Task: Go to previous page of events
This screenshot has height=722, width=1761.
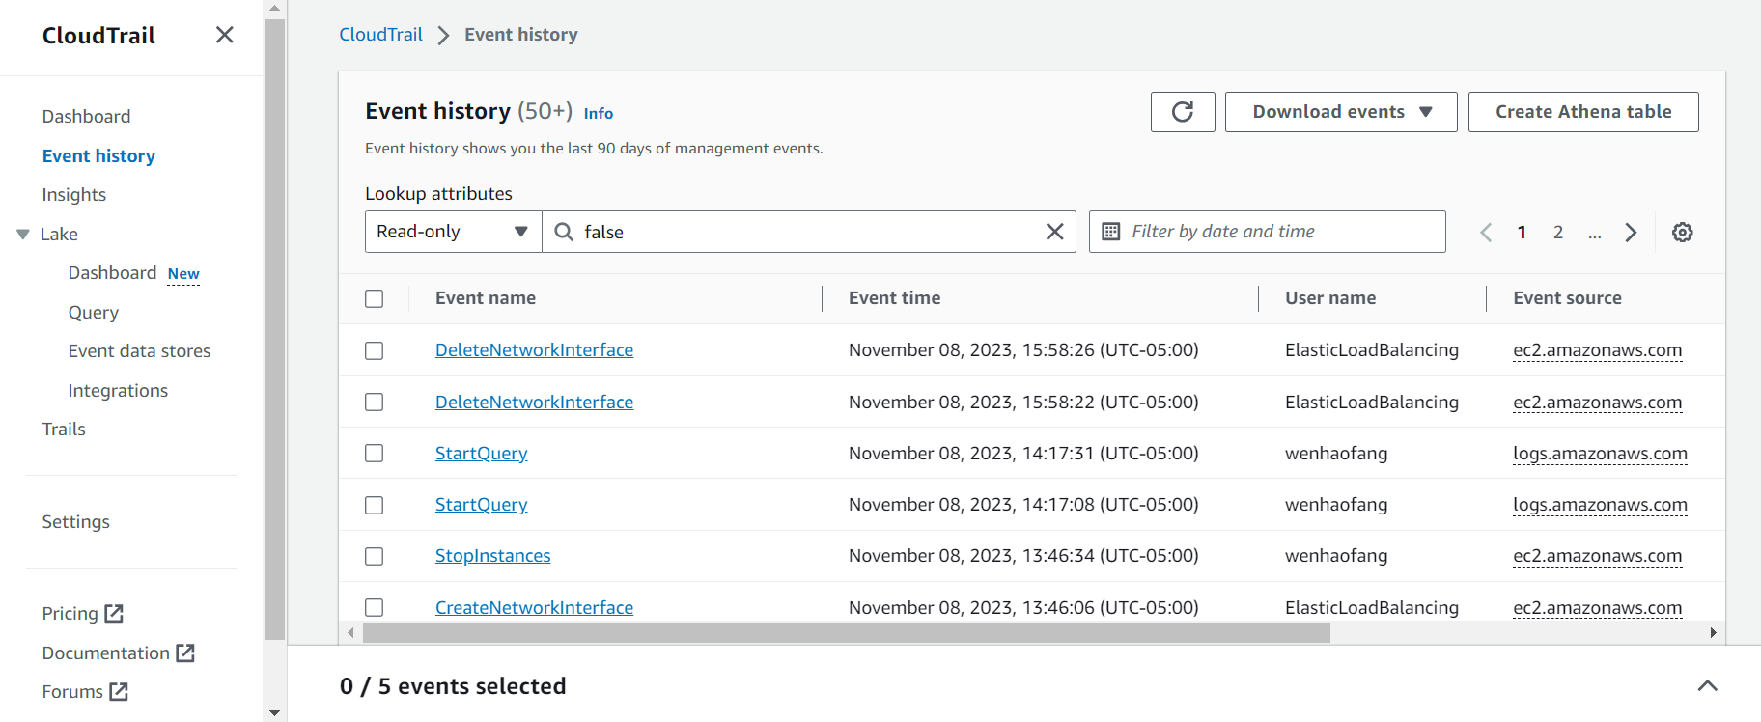Action: (1486, 232)
